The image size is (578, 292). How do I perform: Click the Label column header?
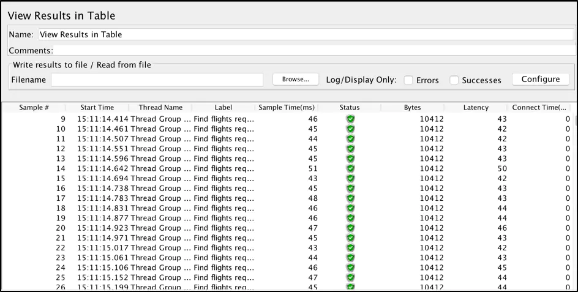pyautogui.click(x=223, y=108)
